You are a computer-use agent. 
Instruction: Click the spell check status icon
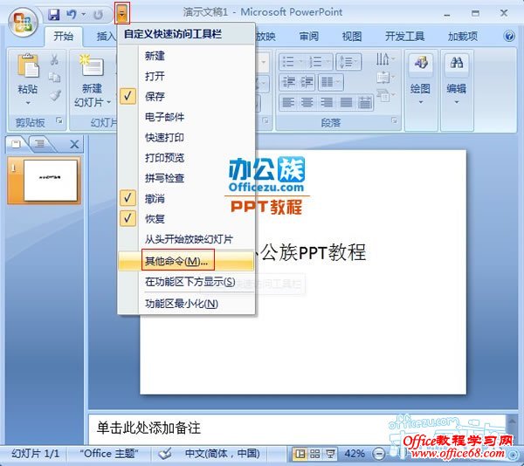(164, 454)
